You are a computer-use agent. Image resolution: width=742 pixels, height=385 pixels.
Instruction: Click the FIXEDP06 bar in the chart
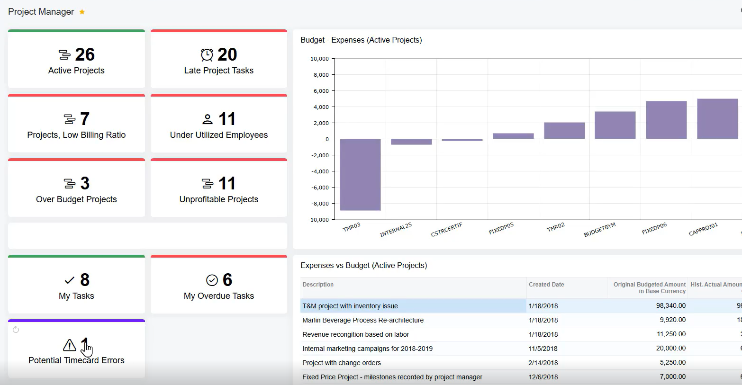[x=666, y=120]
